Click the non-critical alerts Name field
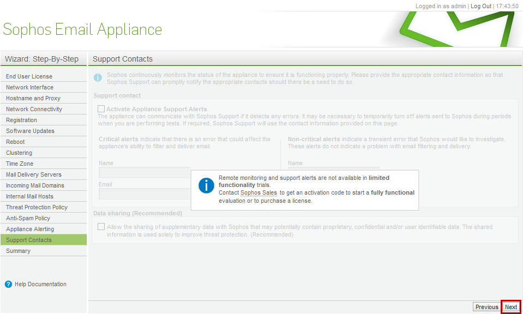 (334, 168)
